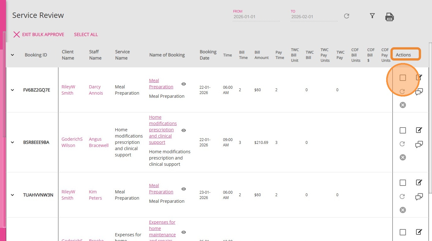
Task: Expand row for booking FV6BZ2GQ7E
Action: pyautogui.click(x=13, y=90)
